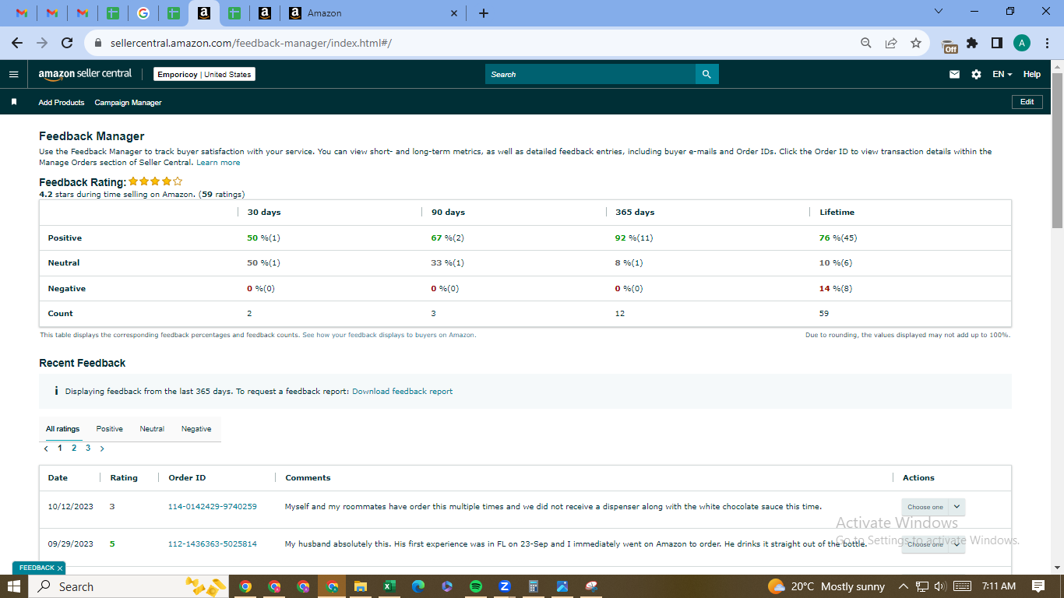
Task: Close the FEEDBACK tag with its X
Action: pos(59,568)
